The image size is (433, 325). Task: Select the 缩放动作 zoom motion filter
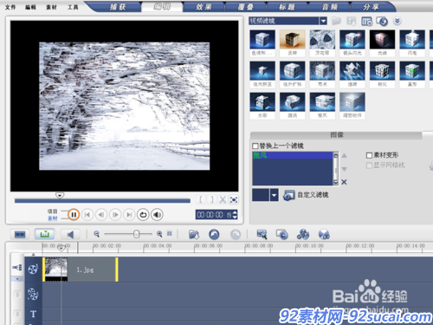[x=352, y=106]
